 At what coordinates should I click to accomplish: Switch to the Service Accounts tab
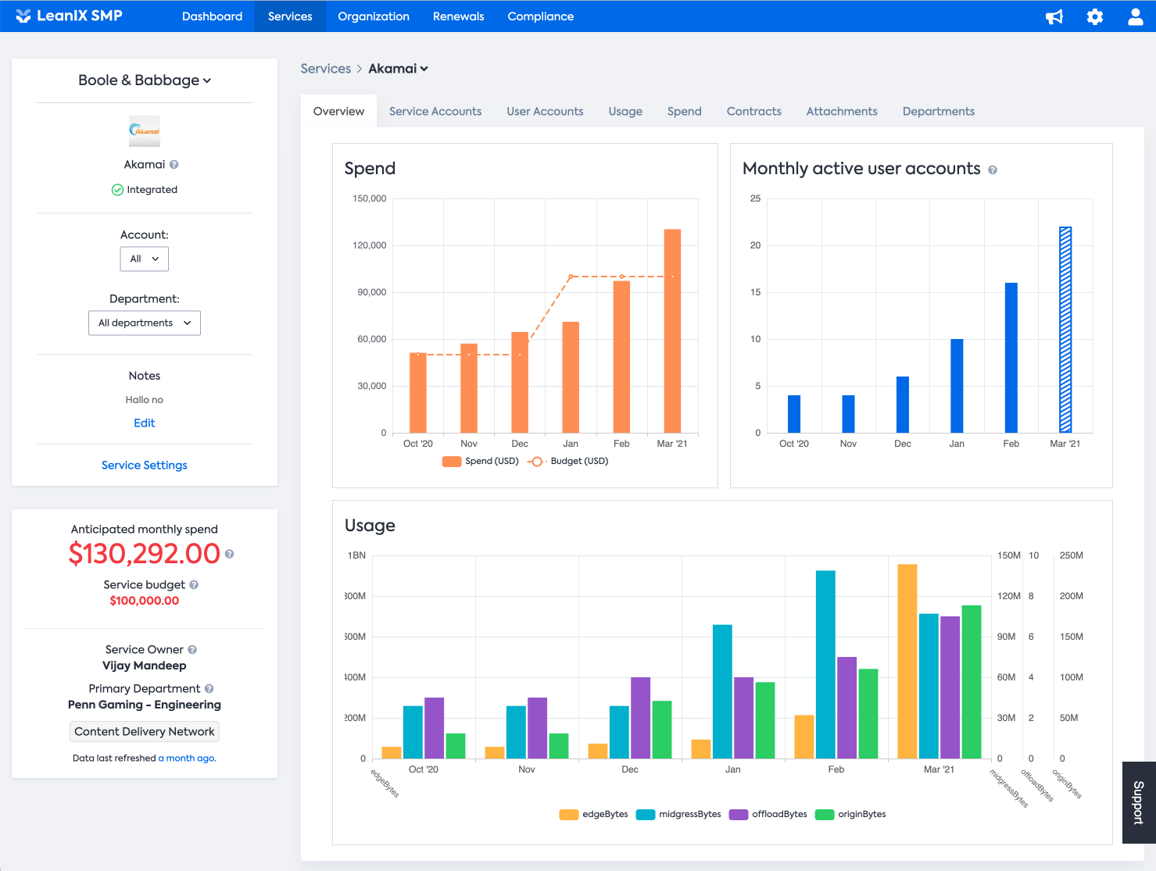(x=435, y=112)
